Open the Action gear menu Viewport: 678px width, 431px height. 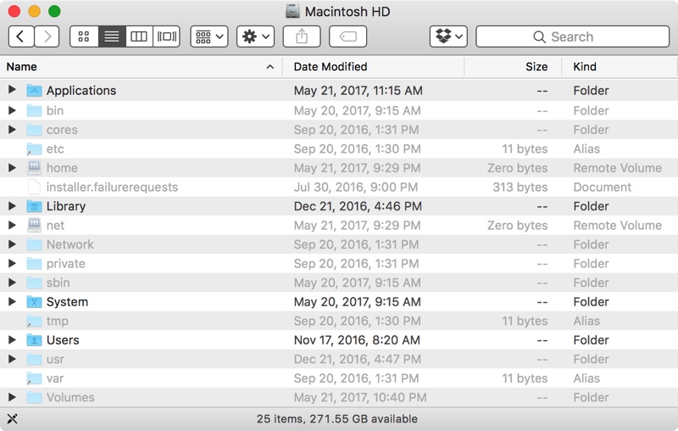pyautogui.click(x=256, y=36)
